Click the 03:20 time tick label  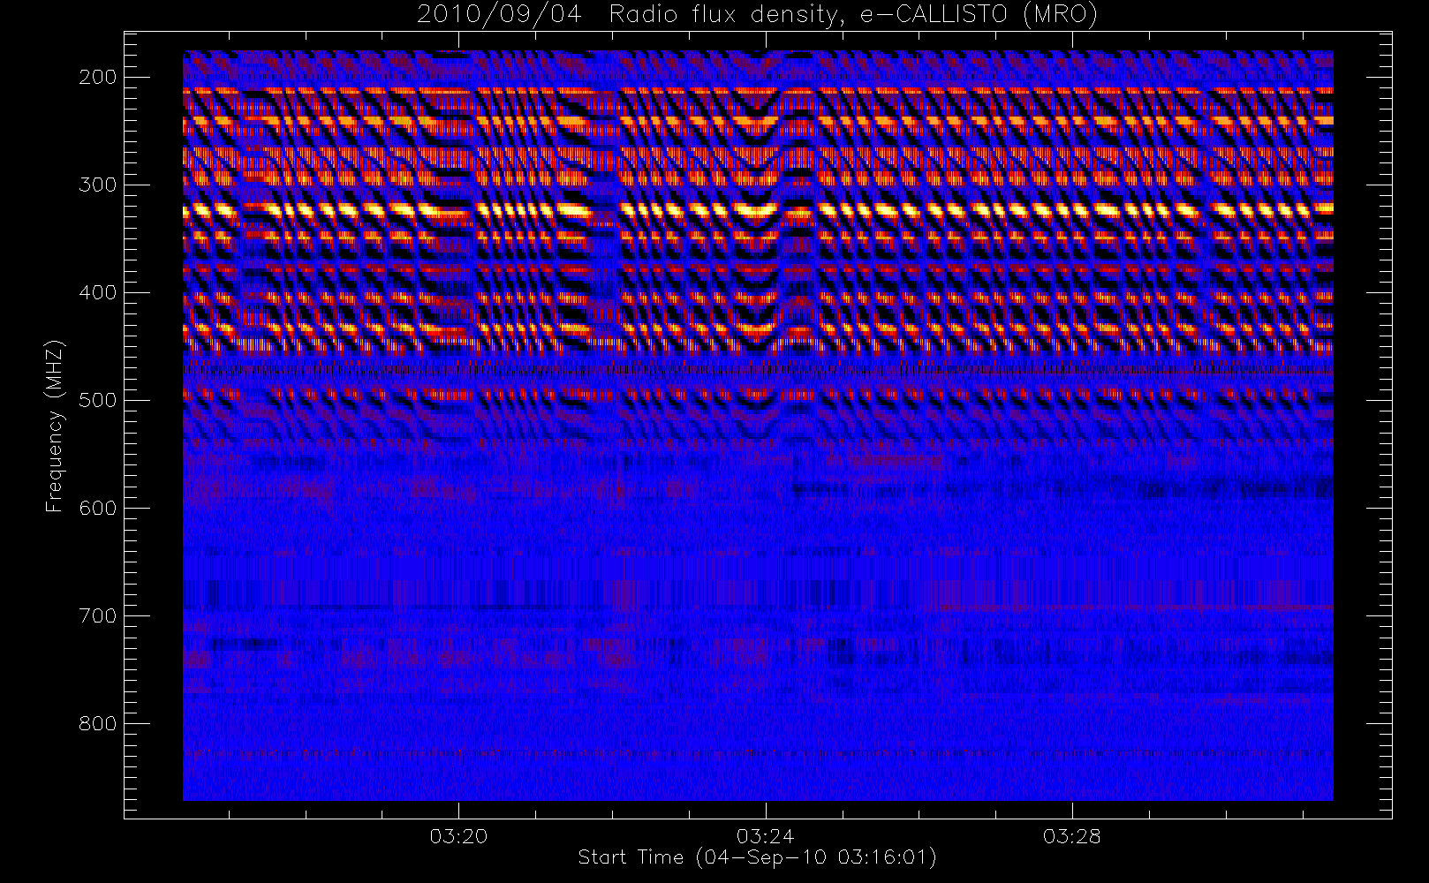[458, 836]
